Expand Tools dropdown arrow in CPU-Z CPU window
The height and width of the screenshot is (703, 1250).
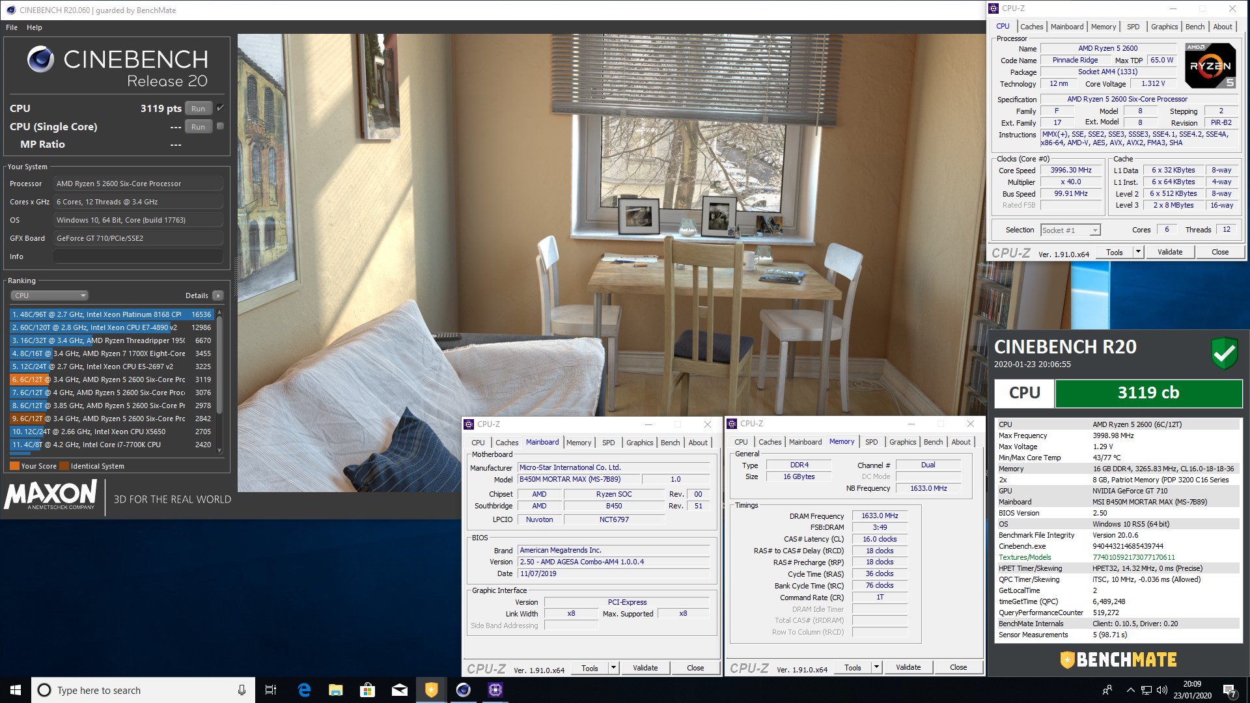(1138, 252)
